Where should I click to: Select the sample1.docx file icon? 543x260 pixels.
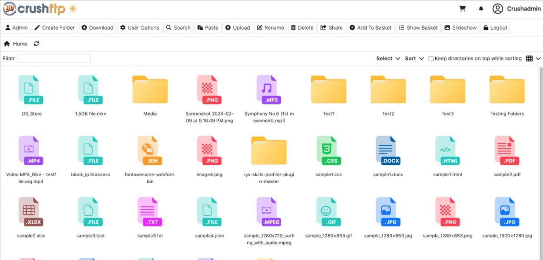[388, 150]
